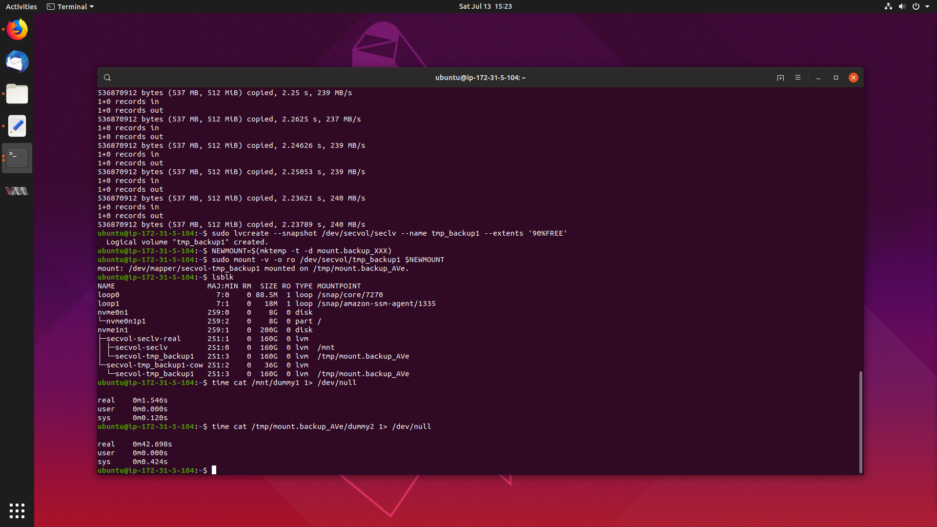Screen dimensions: 937x527
Task: Minimize the terminal window
Action: tap(817, 78)
